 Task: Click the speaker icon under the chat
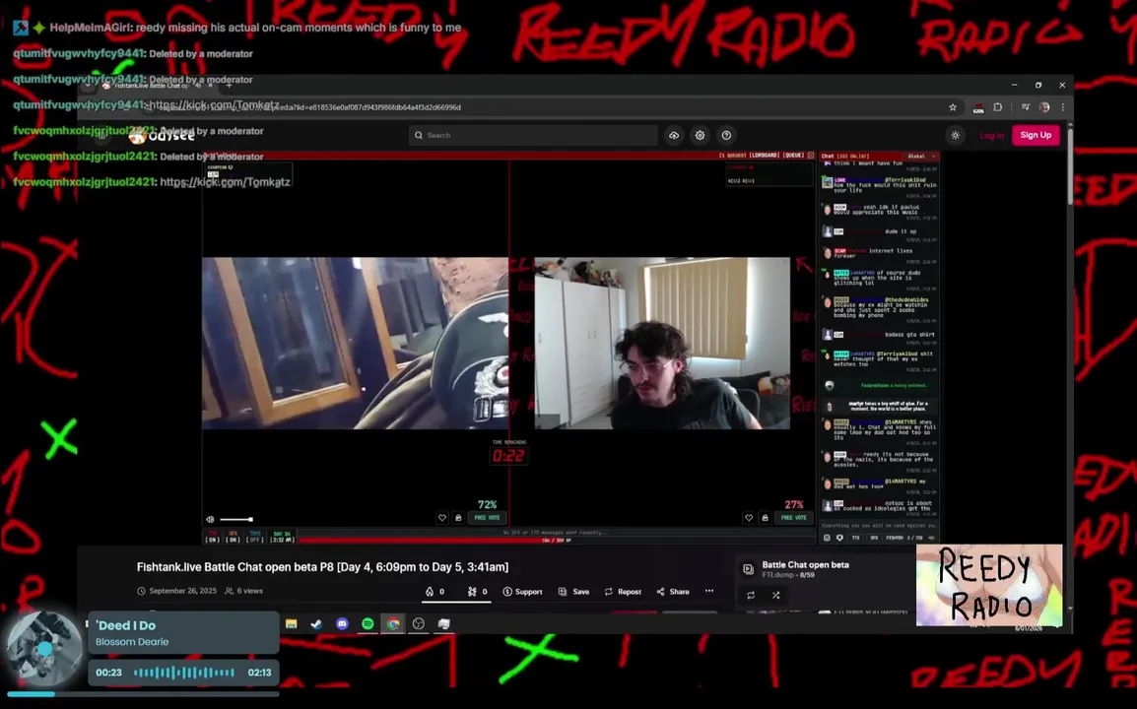click(x=932, y=538)
